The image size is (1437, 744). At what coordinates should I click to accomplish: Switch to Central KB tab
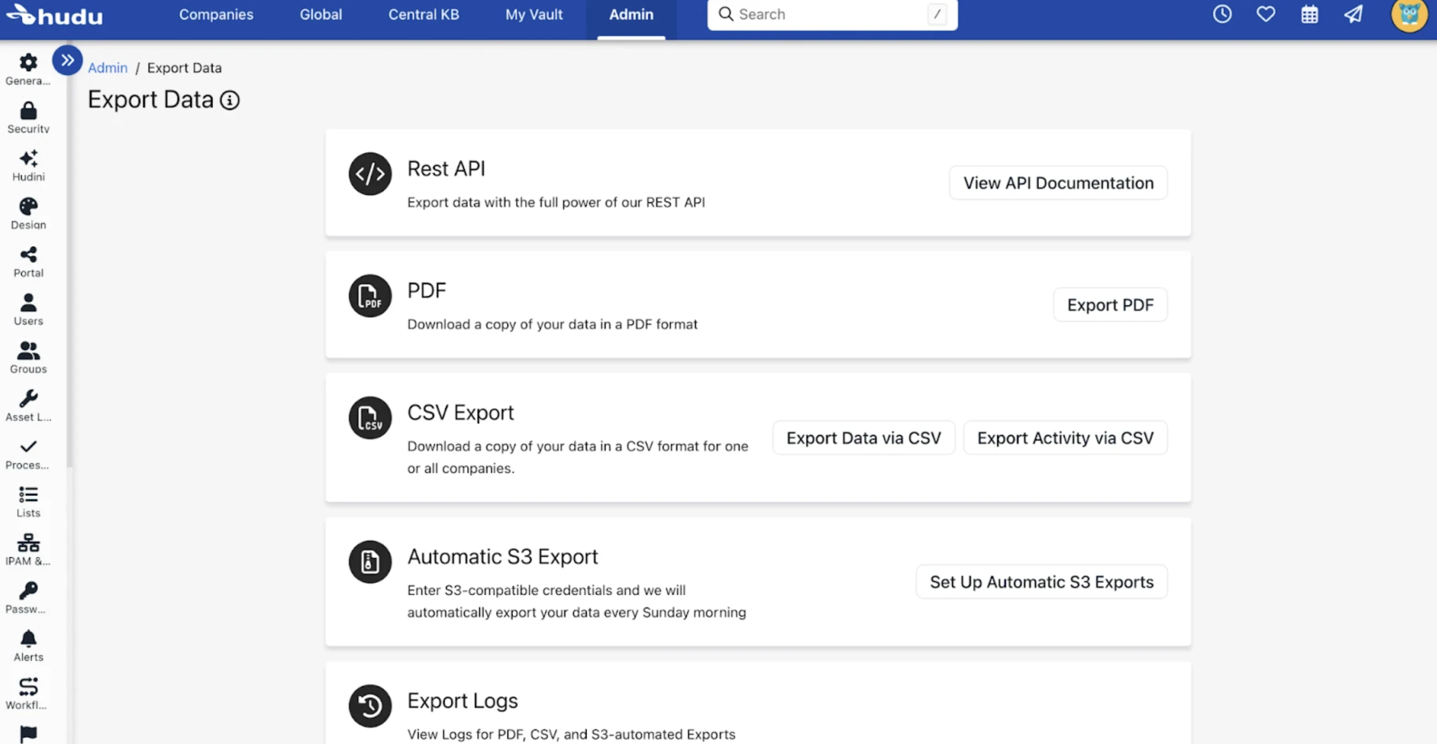click(x=423, y=14)
